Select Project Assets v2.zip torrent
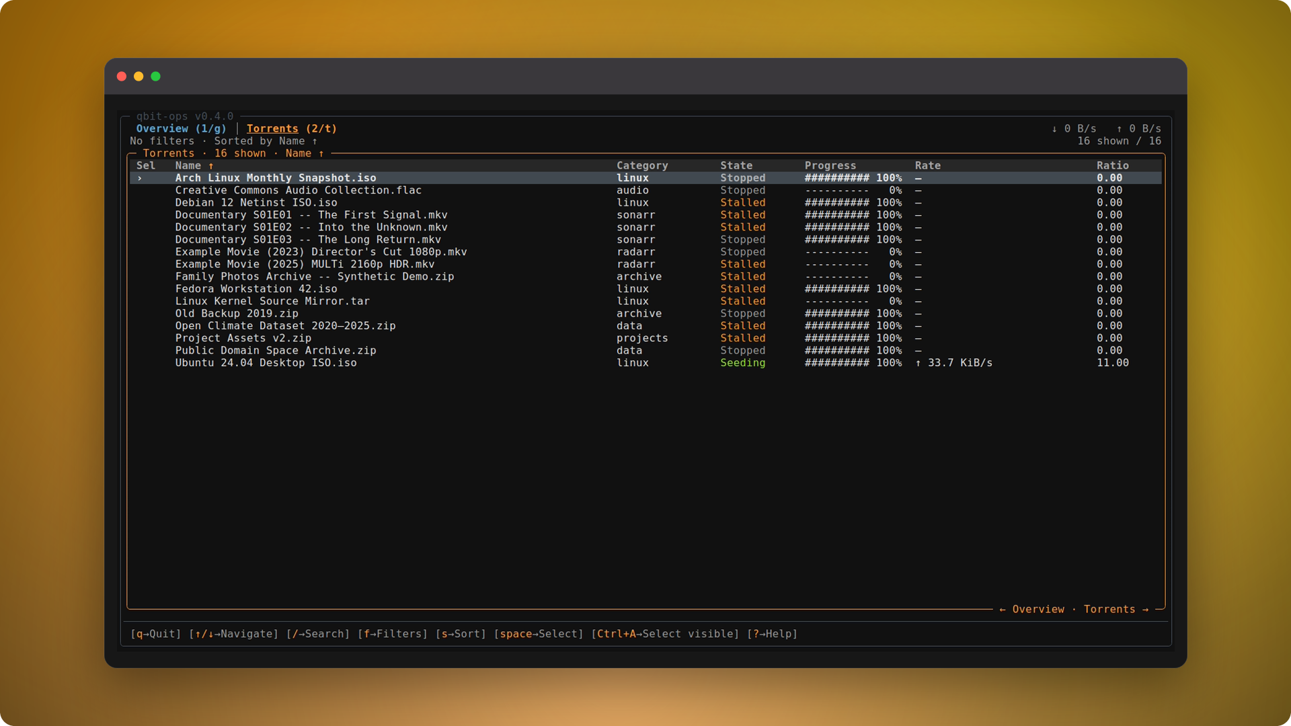 tap(645, 338)
